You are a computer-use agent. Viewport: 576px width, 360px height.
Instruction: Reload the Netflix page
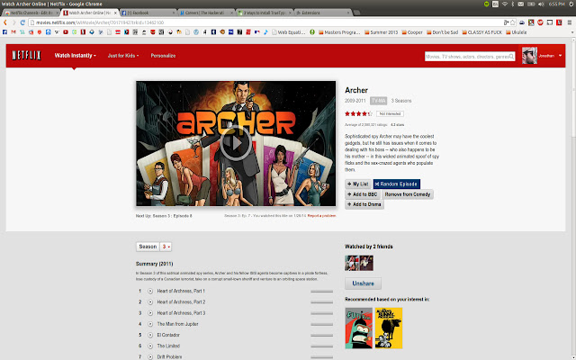pyautogui.click(x=22, y=22)
